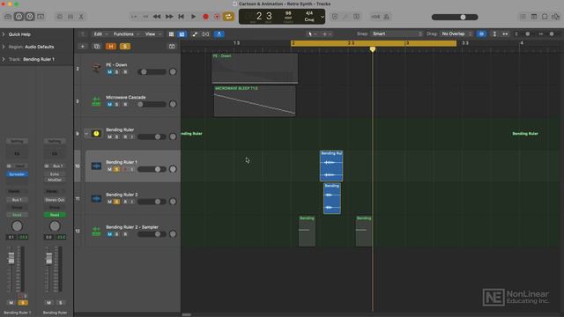Toggle the blue Waveform Zoom button
This screenshot has width=564, height=317.
point(481,33)
